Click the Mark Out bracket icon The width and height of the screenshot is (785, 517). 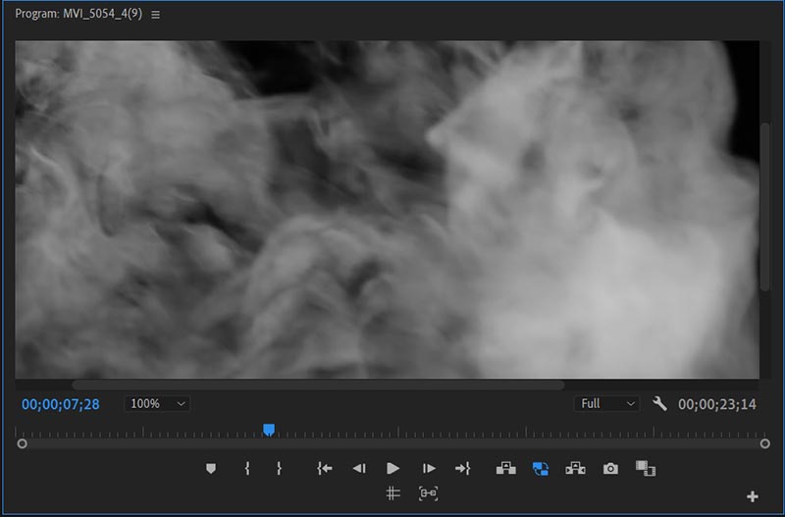279,469
